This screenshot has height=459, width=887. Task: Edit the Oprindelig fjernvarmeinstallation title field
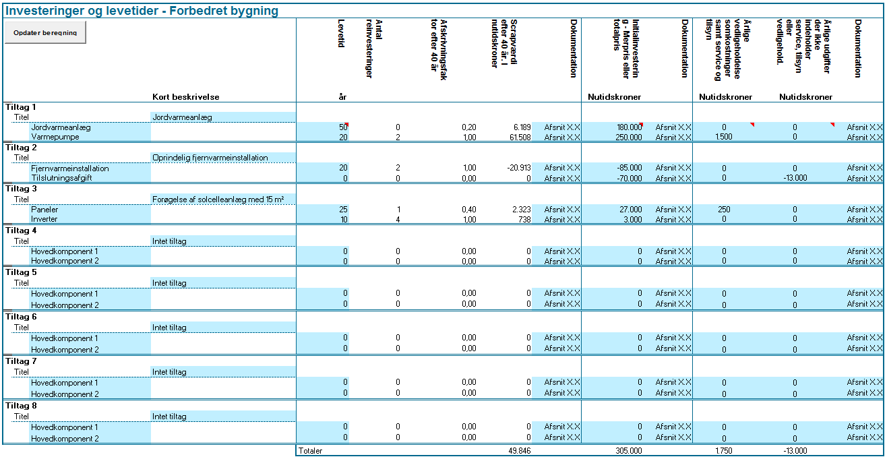[x=222, y=158]
